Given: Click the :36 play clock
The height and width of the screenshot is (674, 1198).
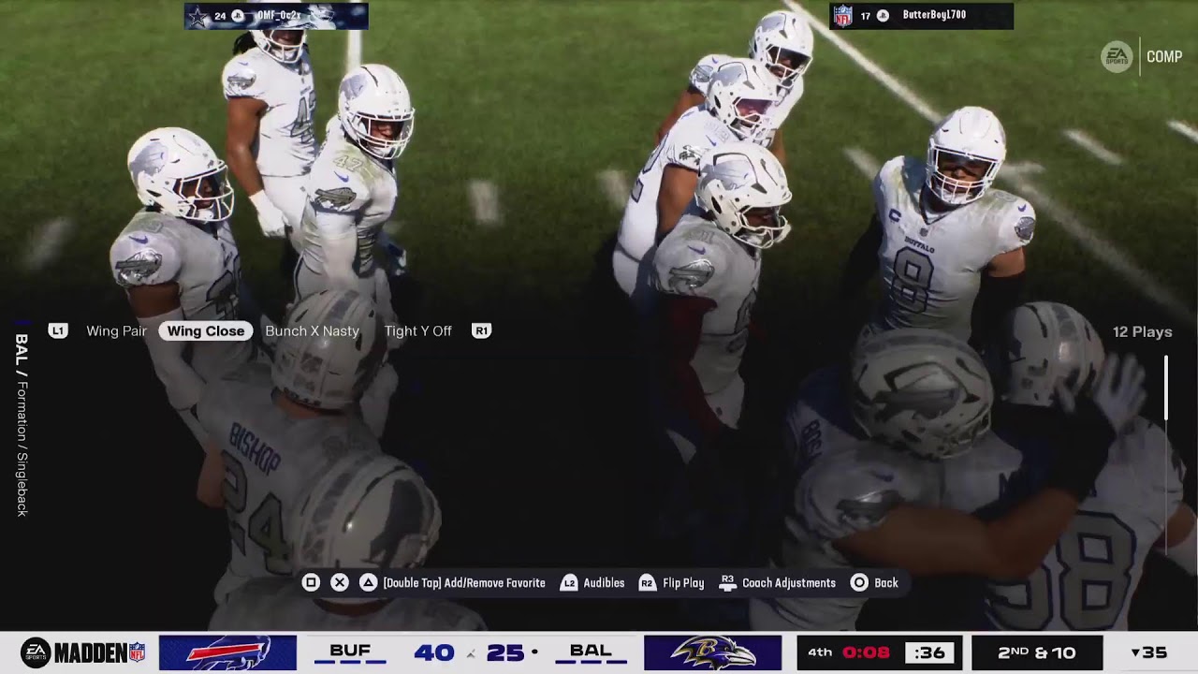Looking at the screenshot, I should 929,652.
